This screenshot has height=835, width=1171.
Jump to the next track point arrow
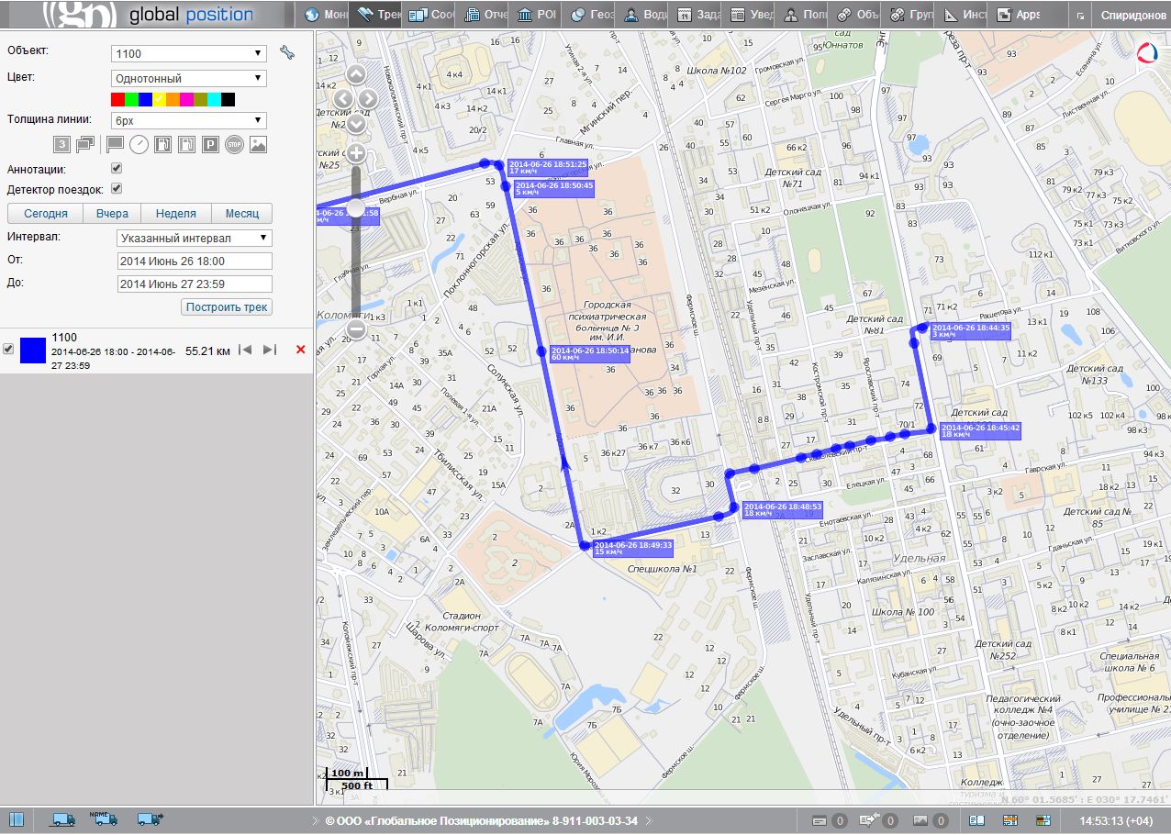270,350
